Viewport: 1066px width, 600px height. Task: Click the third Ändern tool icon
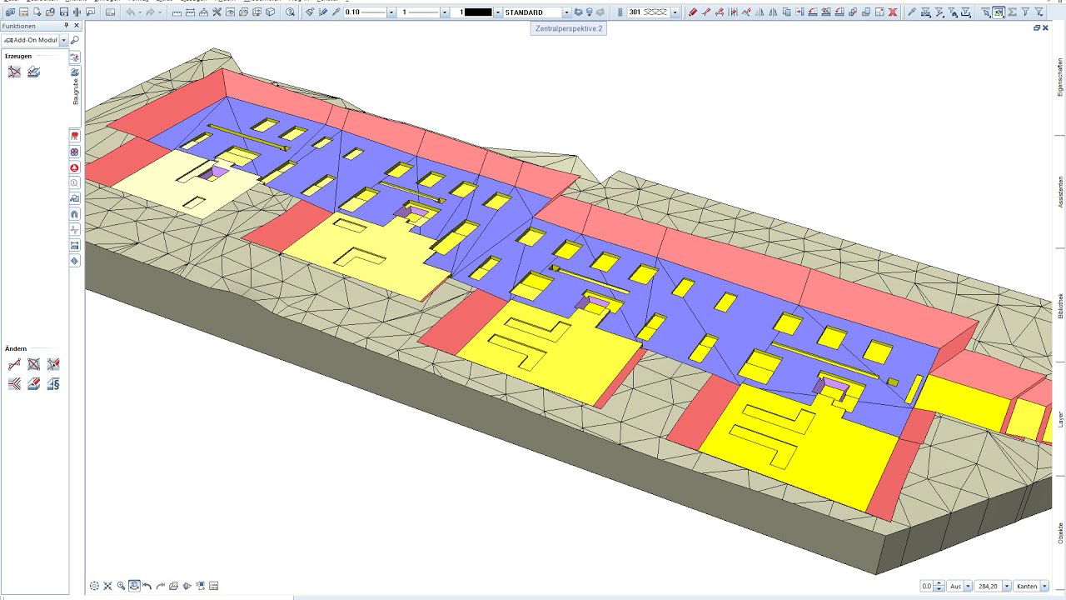click(x=53, y=364)
